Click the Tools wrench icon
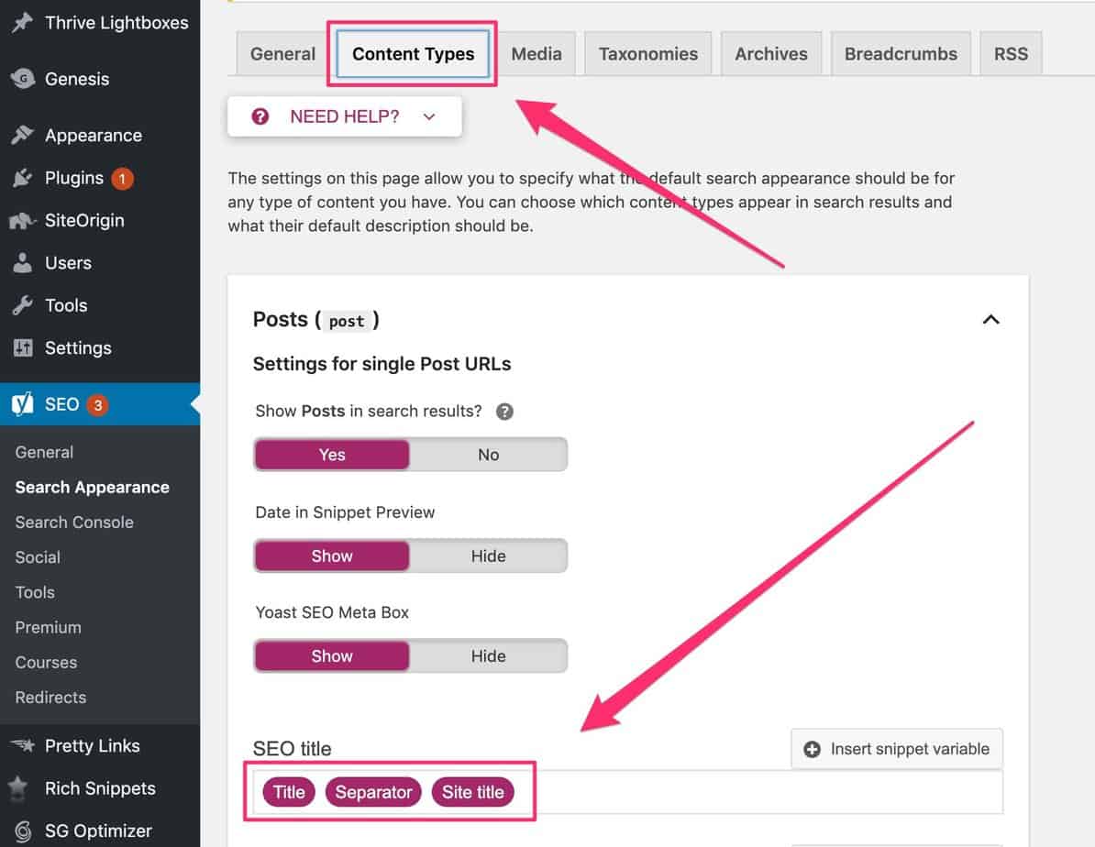Screen dimensions: 1095x847 tap(22, 305)
